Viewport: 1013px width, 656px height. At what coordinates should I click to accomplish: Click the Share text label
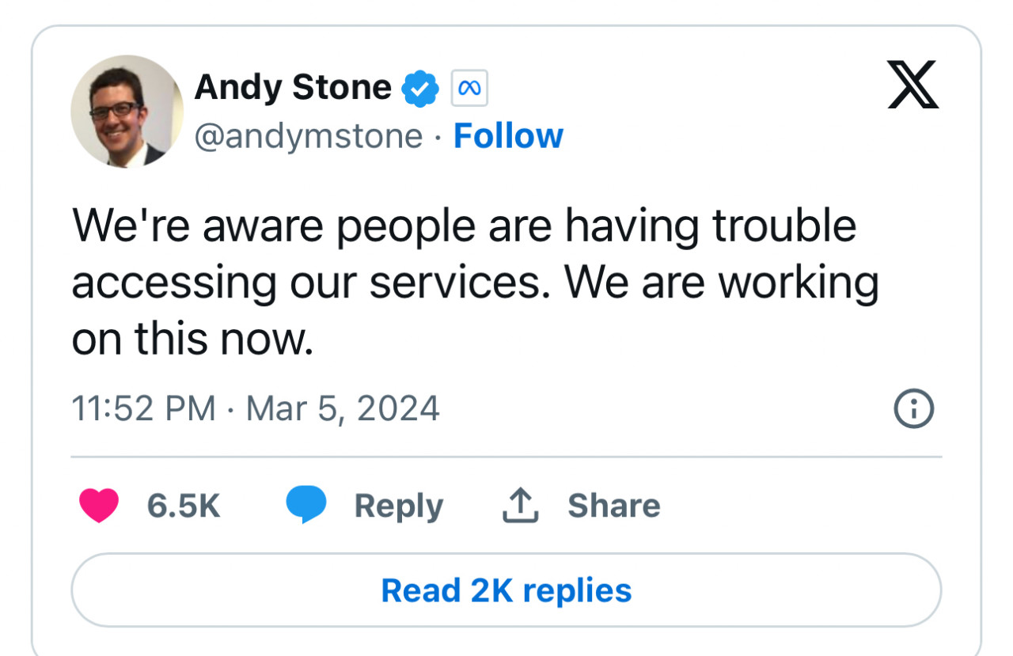[614, 506]
